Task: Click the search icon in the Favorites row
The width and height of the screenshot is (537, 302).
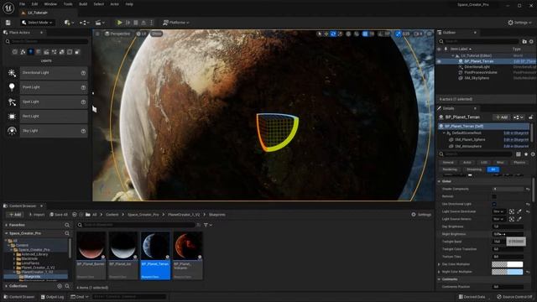Action: pos(67,225)
